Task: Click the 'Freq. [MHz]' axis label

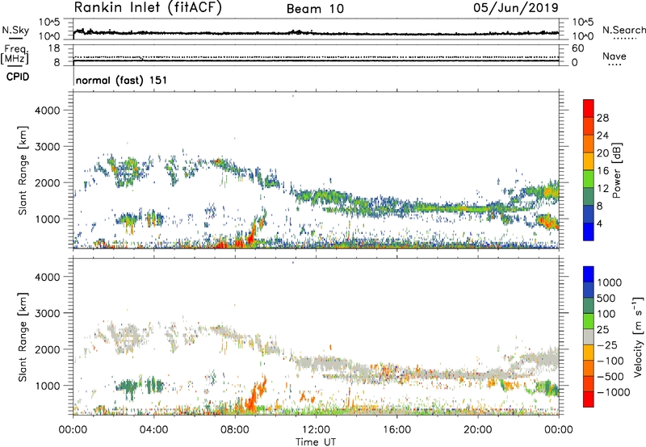Action: [x=15, y=55]
